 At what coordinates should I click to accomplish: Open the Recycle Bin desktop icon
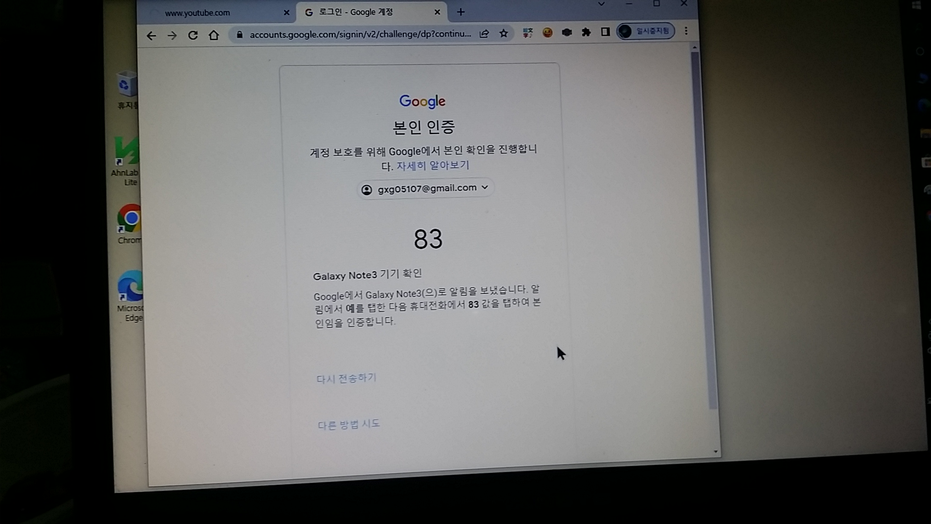tap(127, 90)
